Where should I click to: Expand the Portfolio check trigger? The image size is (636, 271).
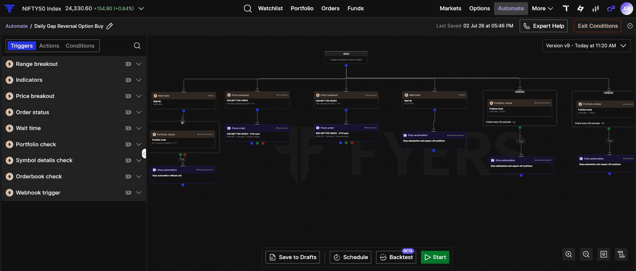139,145
